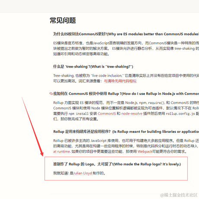Open the Webpack link

pyautogui.click(x=145, y=151)
